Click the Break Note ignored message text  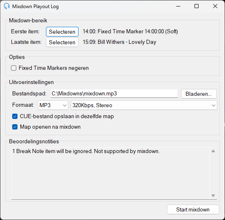pyautogui.click(x=86, y=151)
